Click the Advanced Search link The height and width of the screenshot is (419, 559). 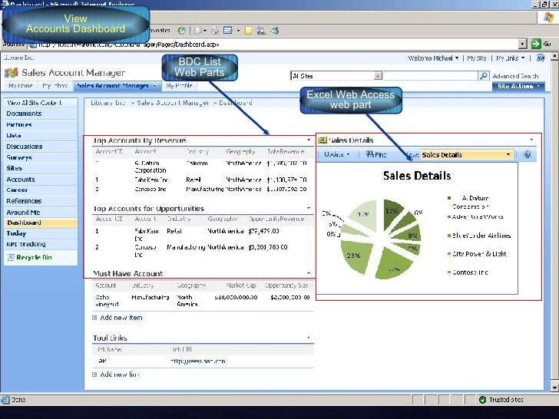pyautogui.click(x=515, y=76)
